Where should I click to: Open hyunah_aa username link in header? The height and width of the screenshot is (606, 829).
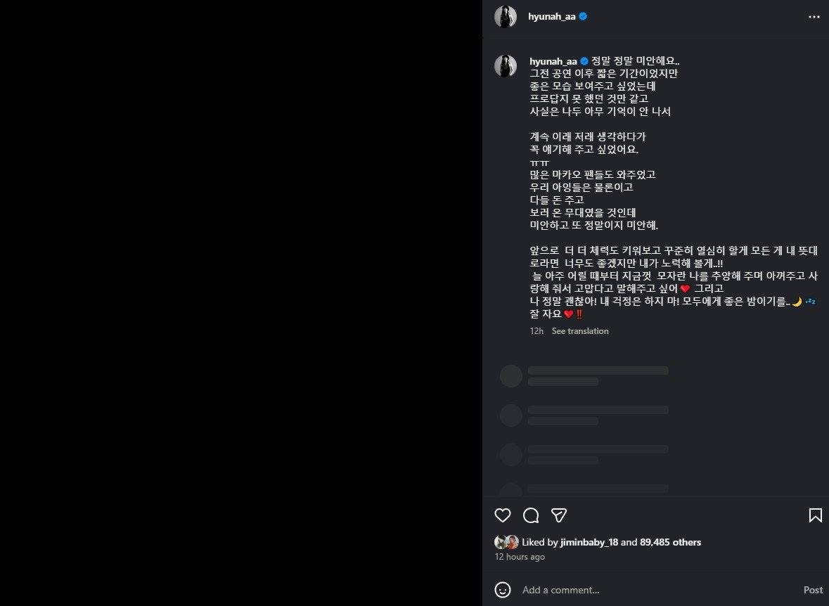click(551, 17)
